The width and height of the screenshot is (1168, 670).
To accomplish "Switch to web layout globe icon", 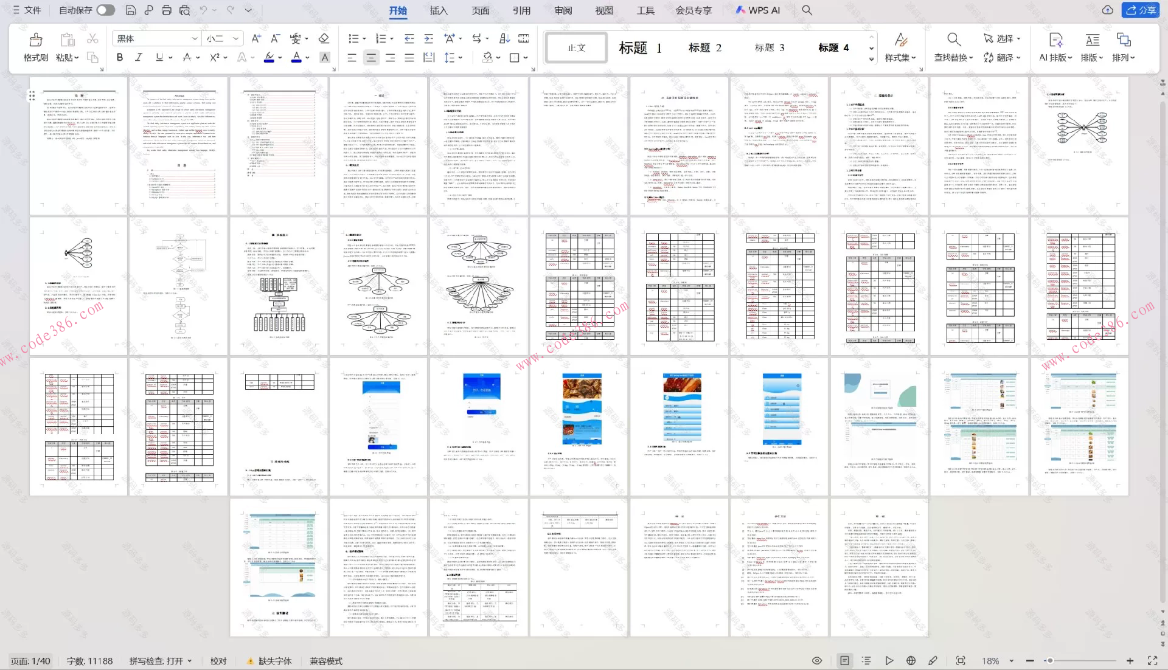I will click(x=911, y=660).
